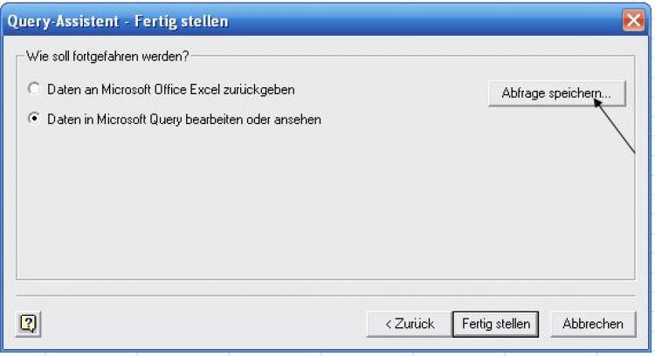Click the blank dialog area beside the help icon
The width and height of the screenshot is (655, 356).
pos(175,324)
